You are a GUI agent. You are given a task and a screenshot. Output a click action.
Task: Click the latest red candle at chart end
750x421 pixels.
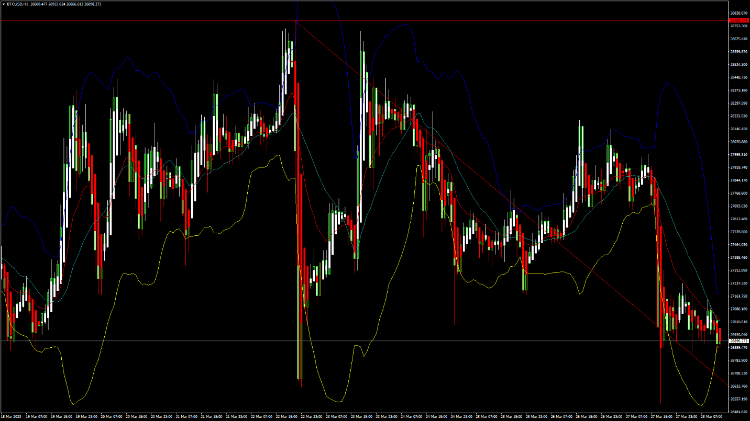click(x=721, y=335)
